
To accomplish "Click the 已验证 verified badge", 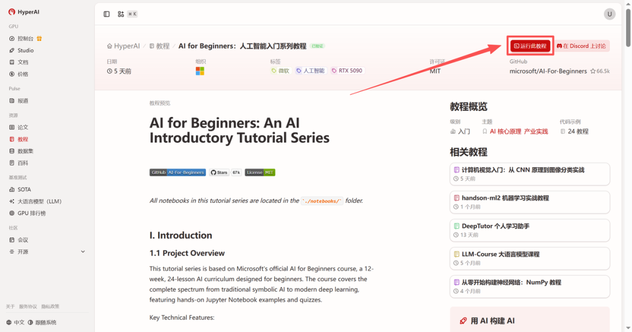I will point(317,46).
